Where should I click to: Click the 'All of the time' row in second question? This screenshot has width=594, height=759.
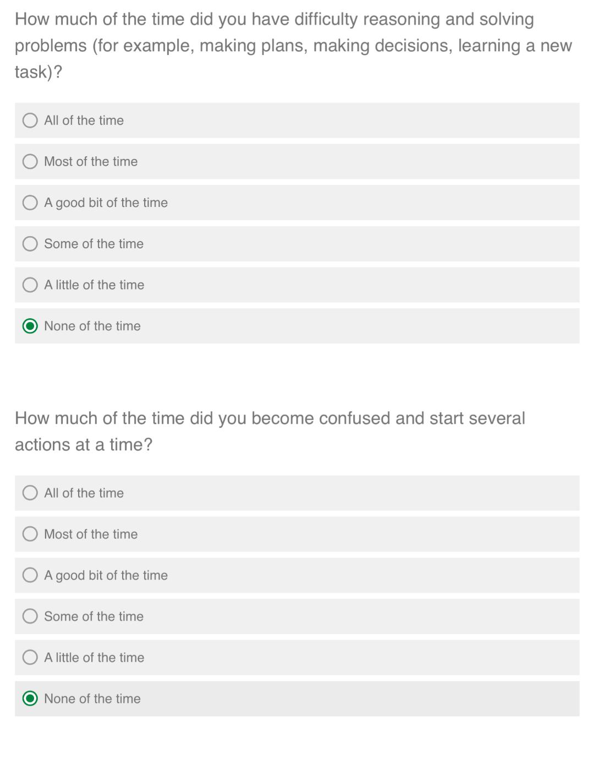(x=297, y=493)
